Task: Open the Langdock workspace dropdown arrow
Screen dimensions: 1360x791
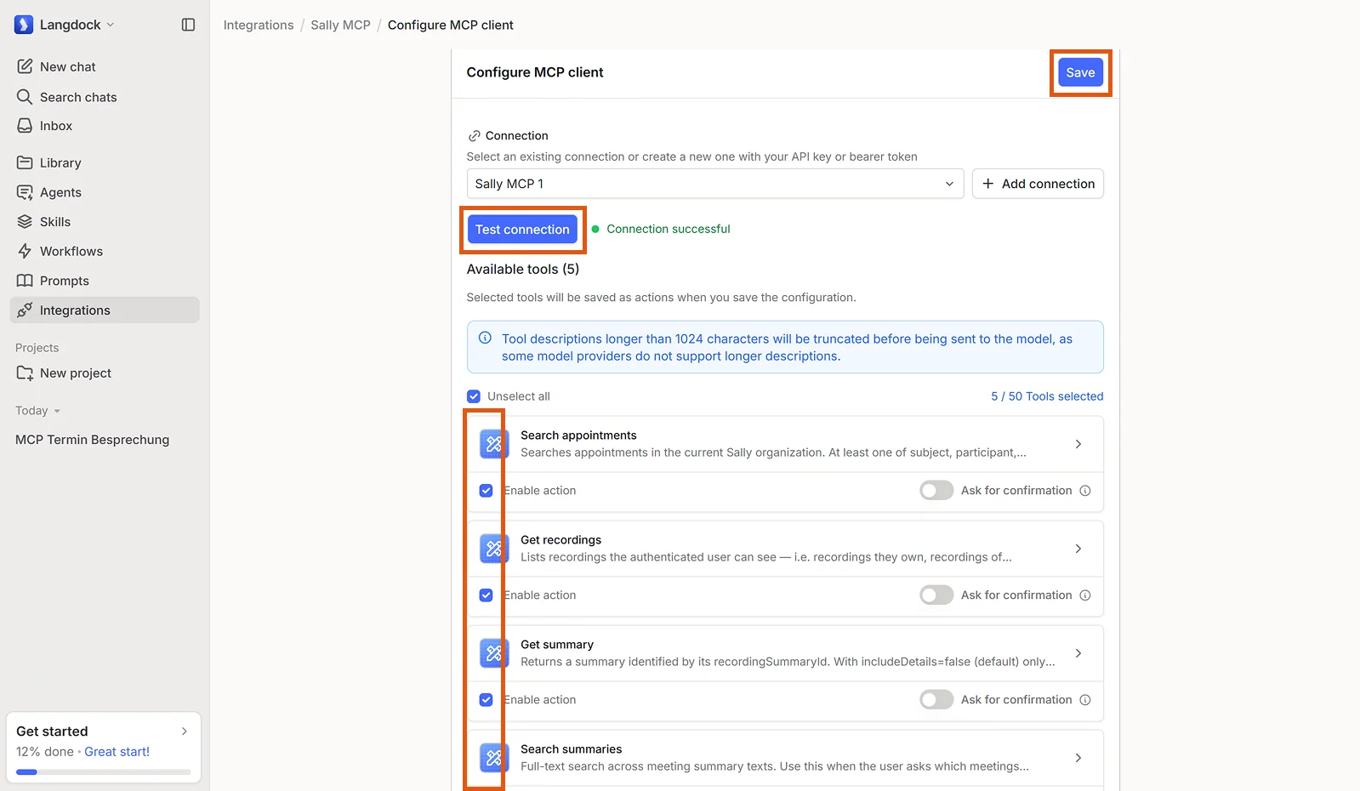Action: 110,25
